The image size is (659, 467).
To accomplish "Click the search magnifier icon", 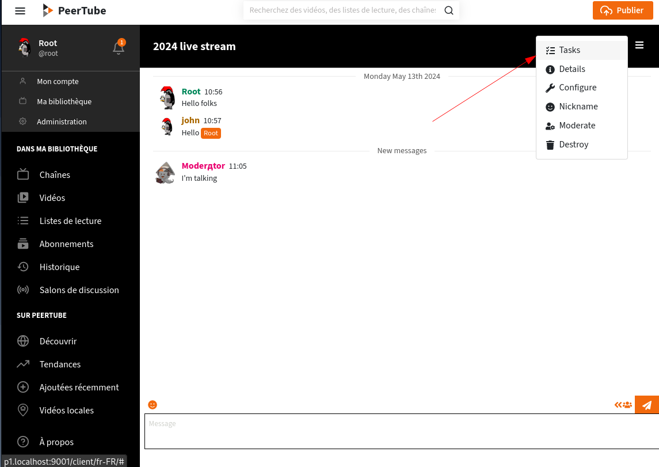I will [x=449, y=10].
